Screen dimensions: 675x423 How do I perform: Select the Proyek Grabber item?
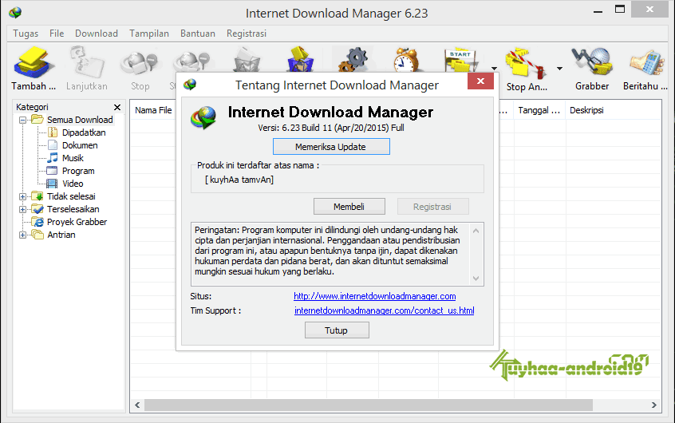77,222
